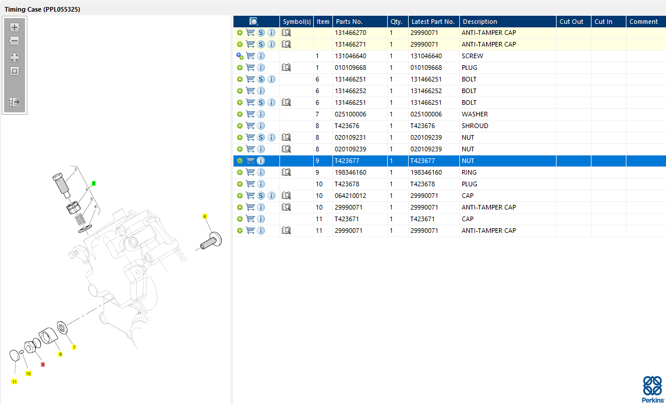Open symbol book icon for 131466271
Screen dimensions: 666x404
286,44
